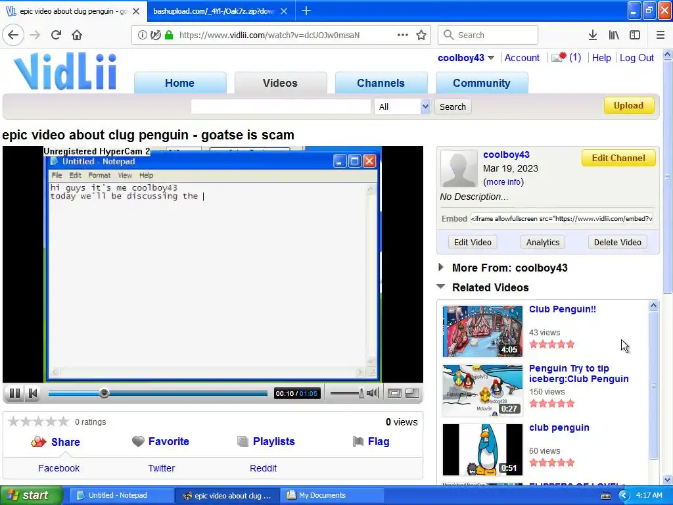
Task: Share the video on Twitter
Action: tap(162, 468)
